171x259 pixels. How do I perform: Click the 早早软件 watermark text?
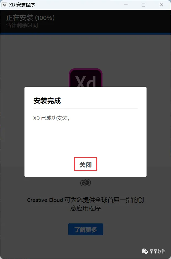[x=157, y=251]
